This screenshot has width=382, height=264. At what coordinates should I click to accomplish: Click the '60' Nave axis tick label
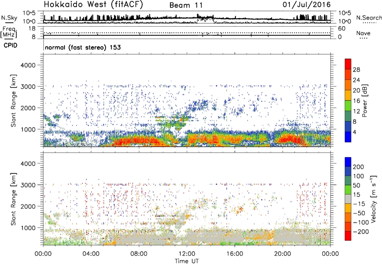click(341, 29)
